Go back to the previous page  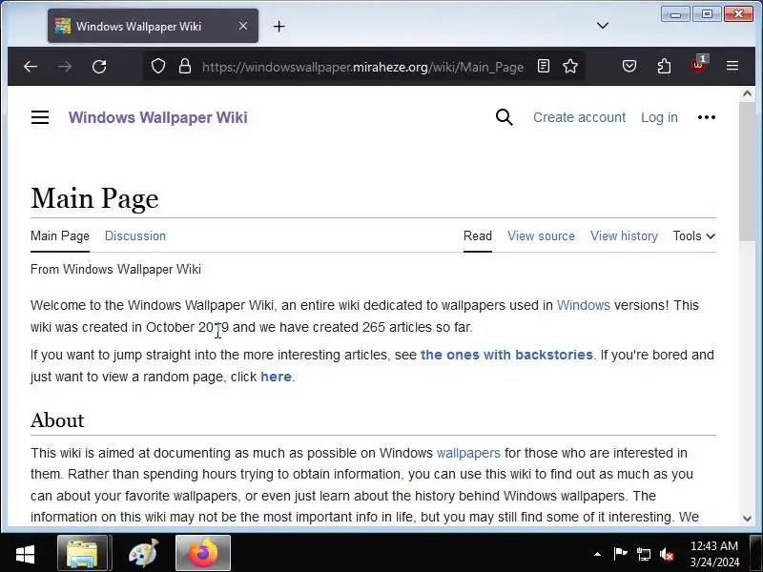31,66
